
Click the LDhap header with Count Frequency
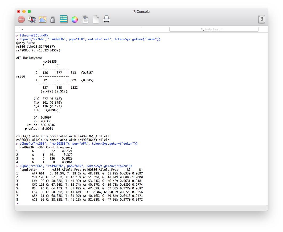click(x=46, y=147)
